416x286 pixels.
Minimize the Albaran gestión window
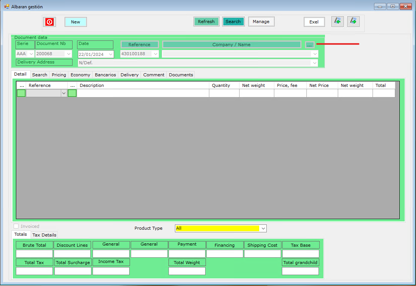tap(380, 6)
